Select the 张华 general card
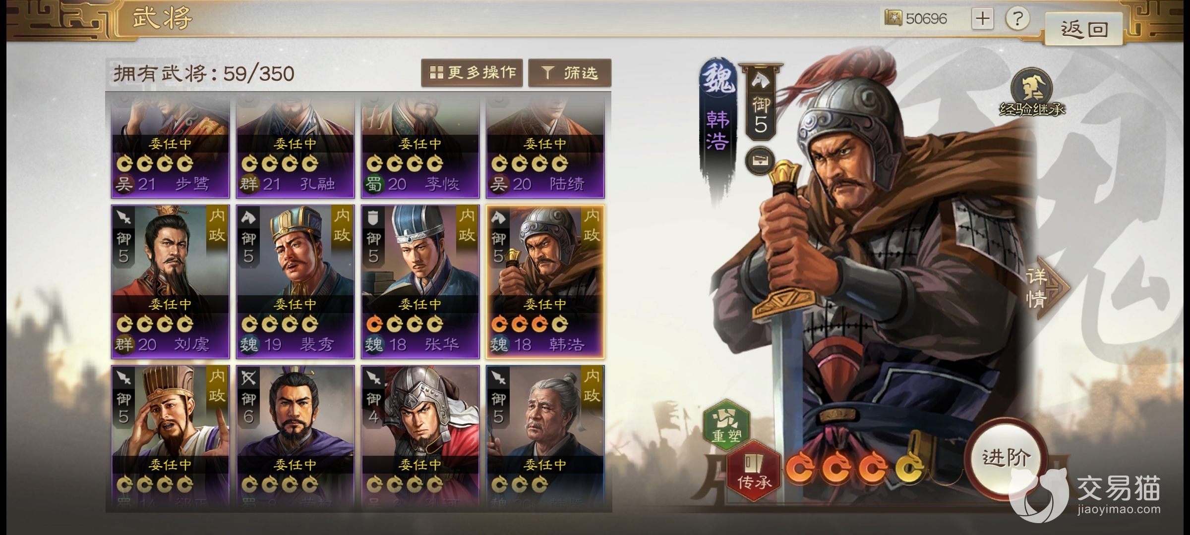1190x535 pixels. [420, 281]
